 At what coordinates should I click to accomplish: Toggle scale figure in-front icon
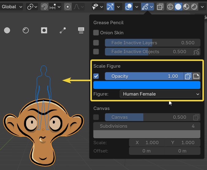pos(188,76)
